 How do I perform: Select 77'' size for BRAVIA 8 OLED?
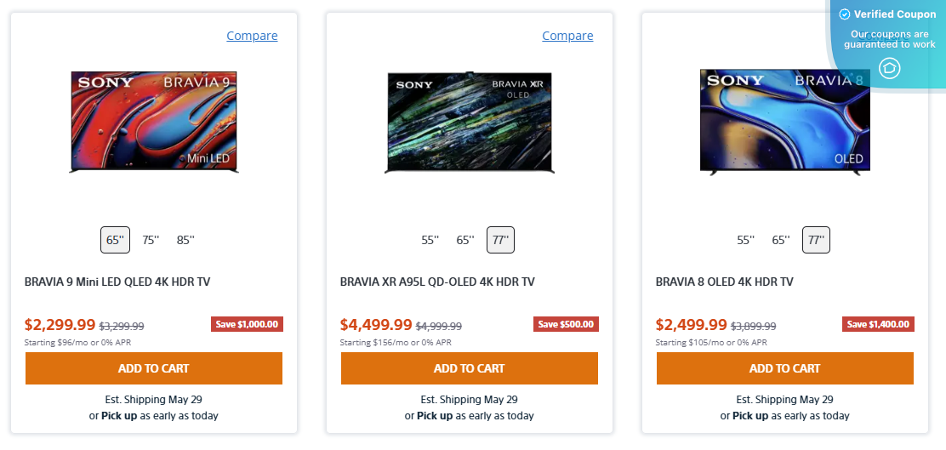click(x=816, y=241)
